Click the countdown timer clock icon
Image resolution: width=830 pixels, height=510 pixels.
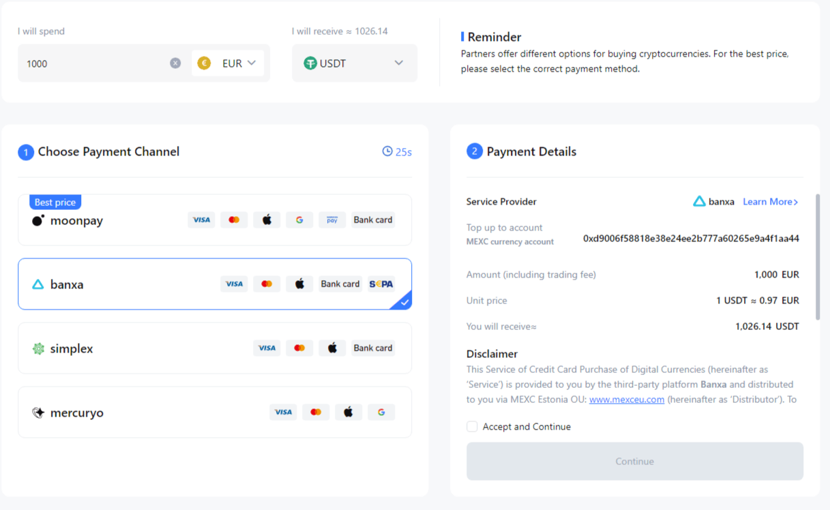pos(387,151)
